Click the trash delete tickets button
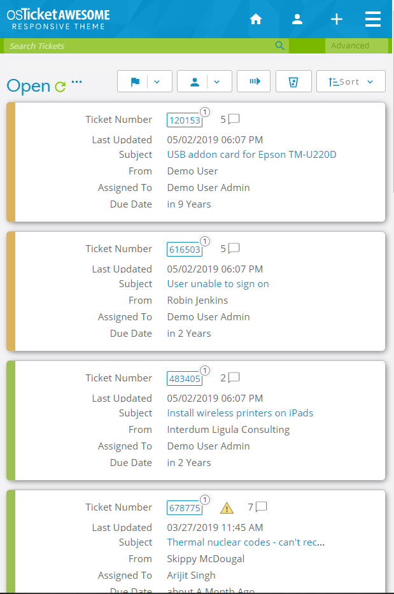Image resolution: width=394 pixels, height=594 pixels. [293, 81]
